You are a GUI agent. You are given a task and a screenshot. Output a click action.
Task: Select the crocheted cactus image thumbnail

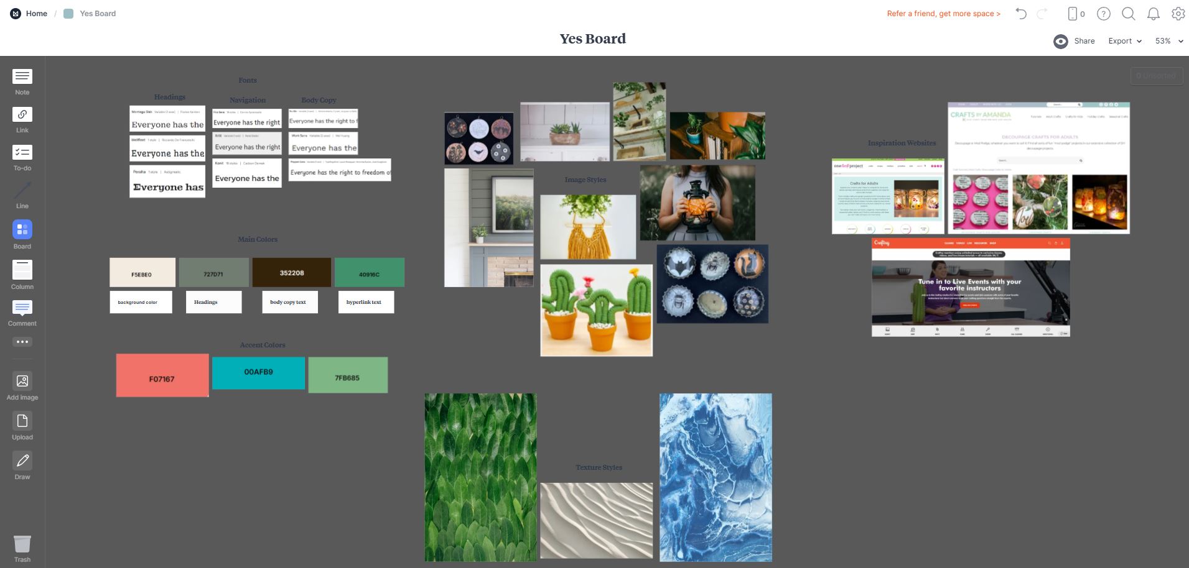[x=596, y=310]
